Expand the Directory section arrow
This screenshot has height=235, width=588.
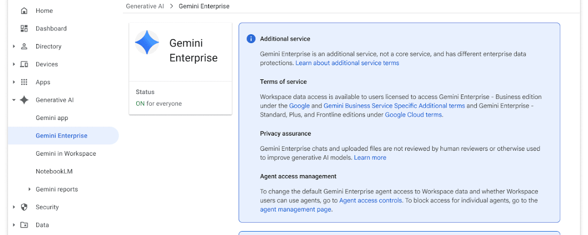click(x=14, y=47)
